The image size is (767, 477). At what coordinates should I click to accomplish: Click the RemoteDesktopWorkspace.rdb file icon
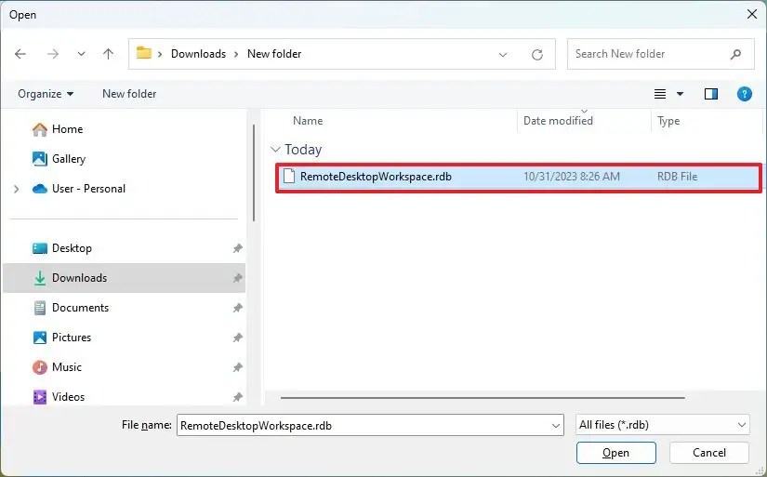pyautogui.click(x=289, y=176)
